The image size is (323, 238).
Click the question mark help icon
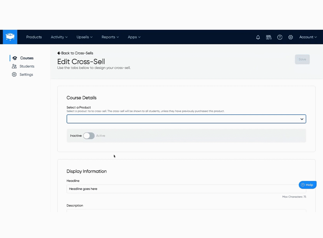click(x=280, y=37)
